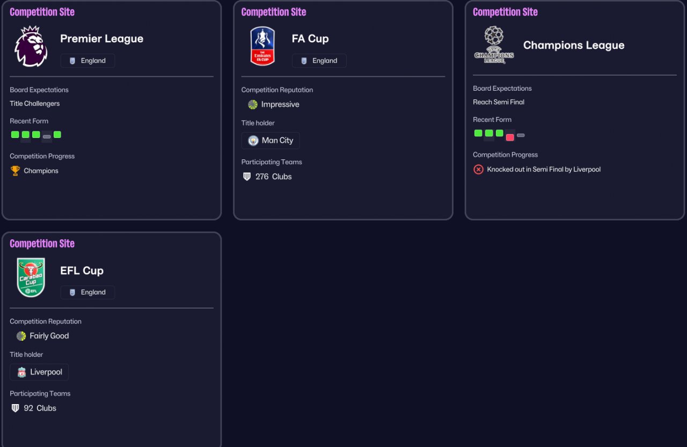
Task: Click the Emirates FA Cup logo
Action: [262, 46]
